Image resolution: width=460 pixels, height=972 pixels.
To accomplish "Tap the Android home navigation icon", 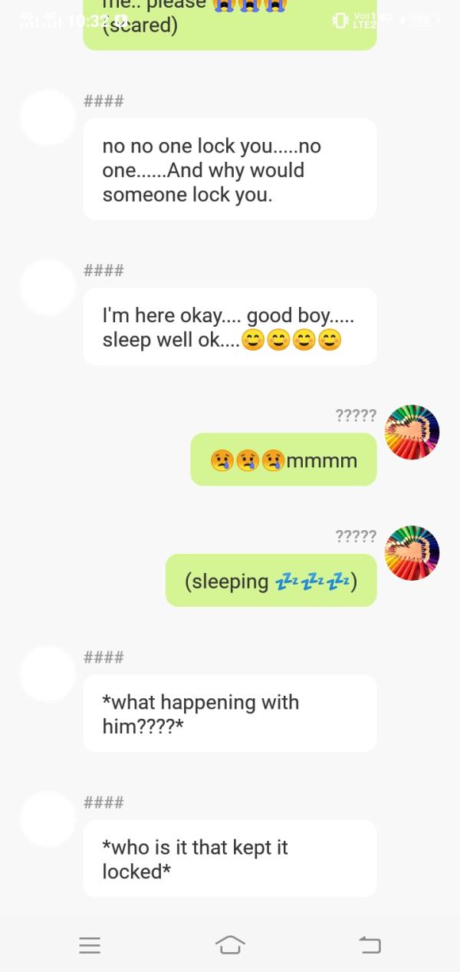I will (230, 945).
